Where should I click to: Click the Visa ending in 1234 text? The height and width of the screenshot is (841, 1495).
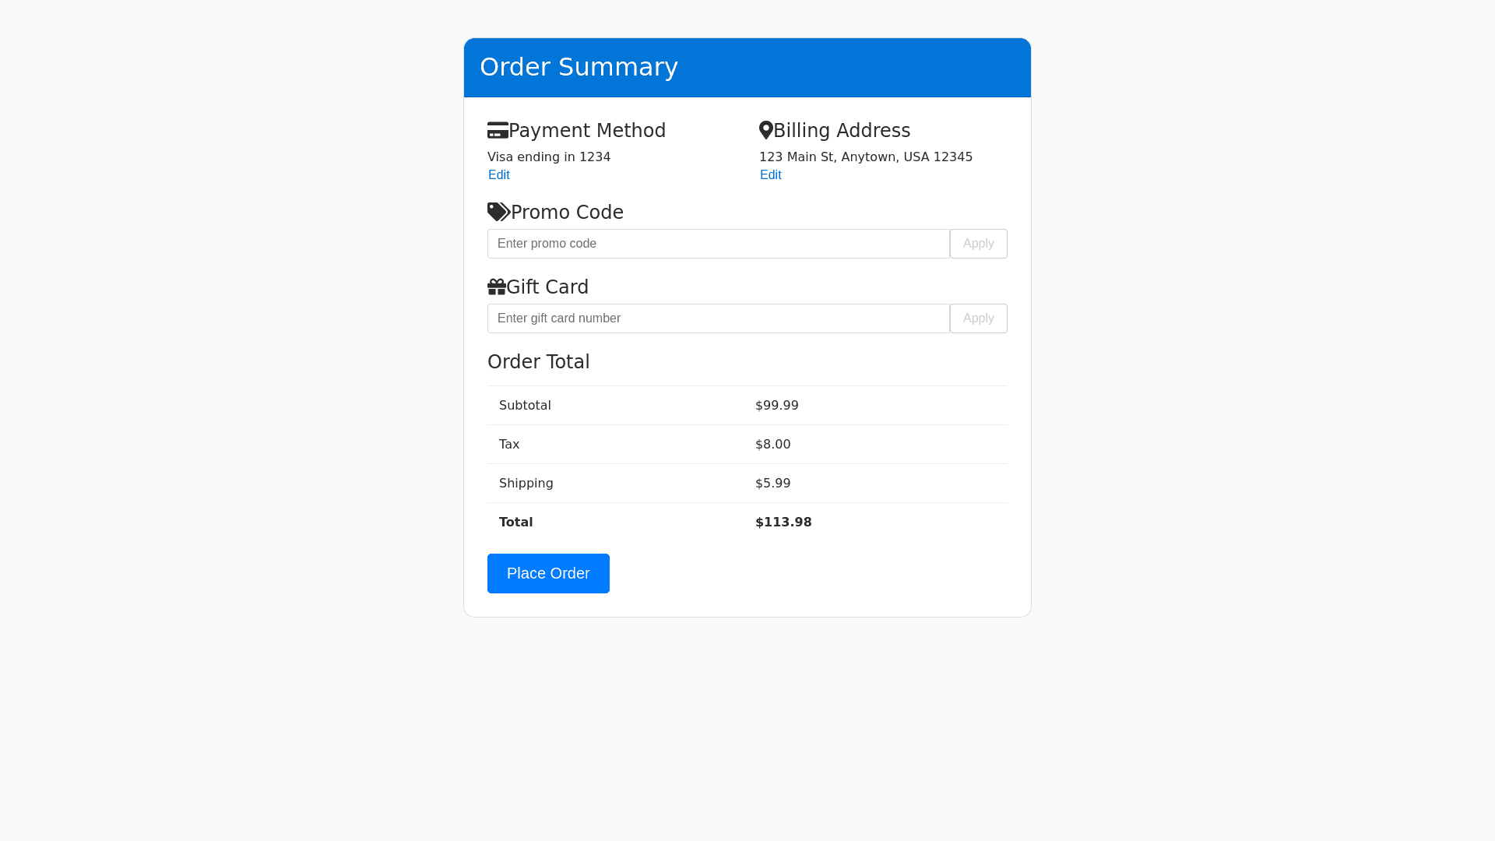point(549,157)
